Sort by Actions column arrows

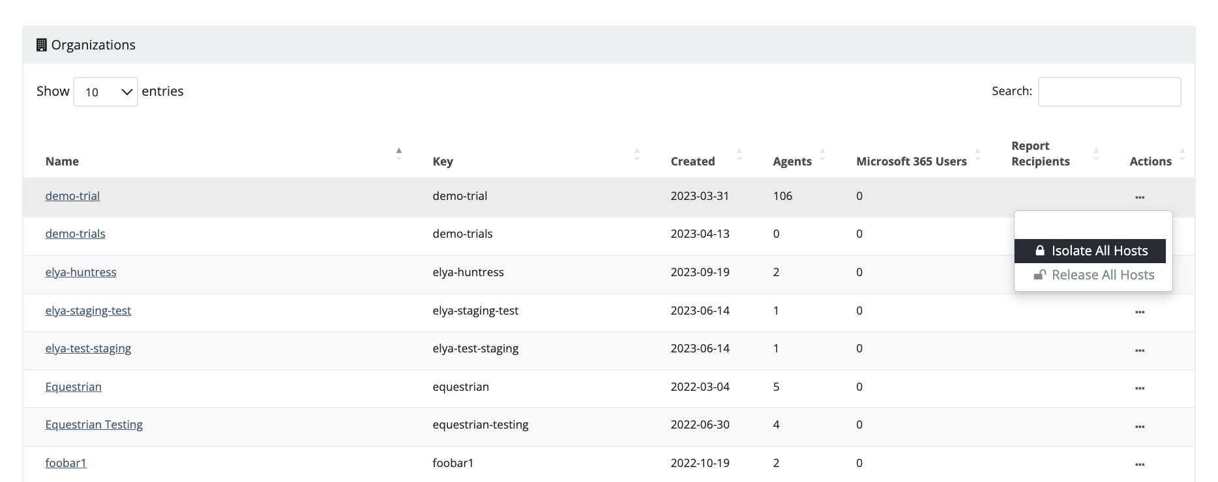pos(1182,154)
